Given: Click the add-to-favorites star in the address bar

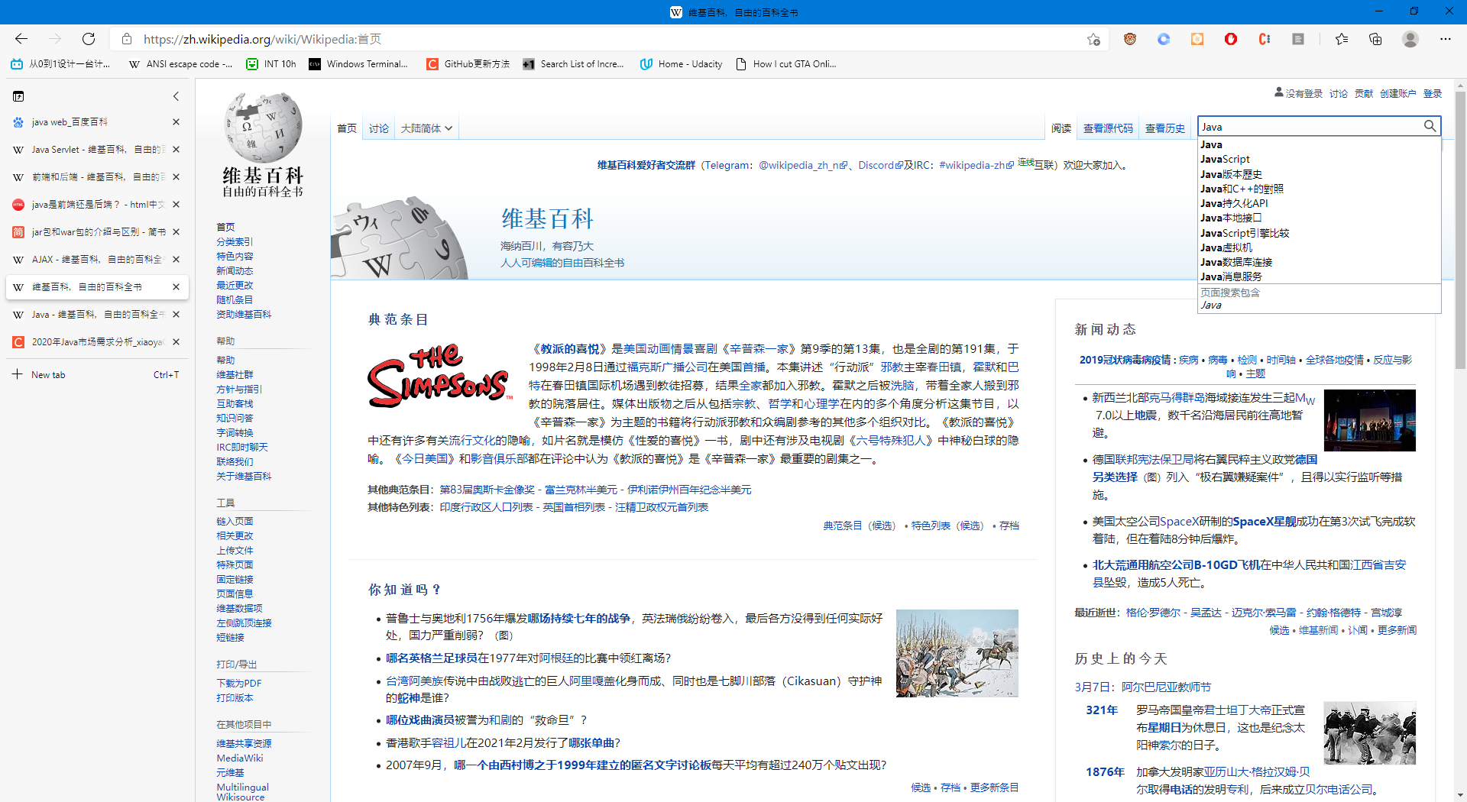Looking at the screenshot, I should 1093,39.
